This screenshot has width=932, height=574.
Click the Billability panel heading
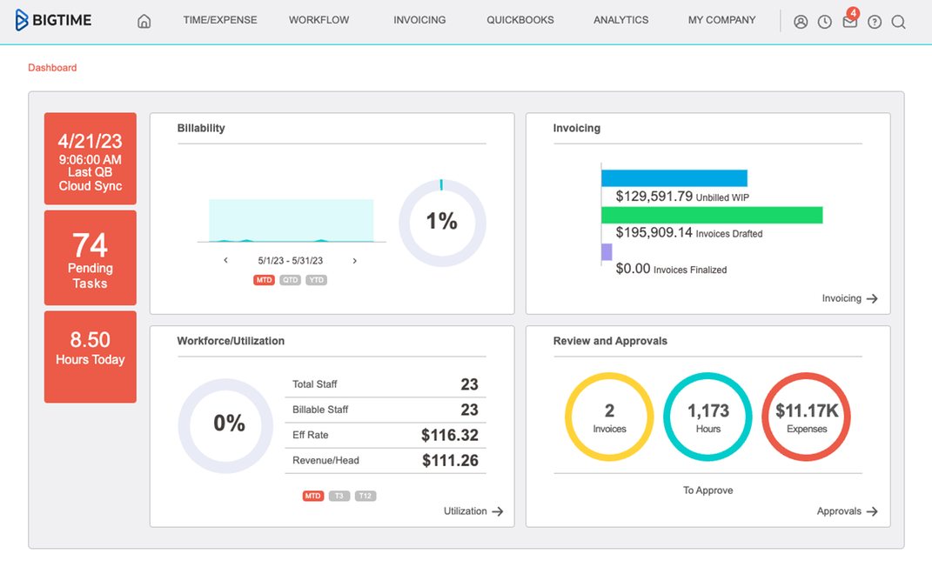[x=201, y=129]
